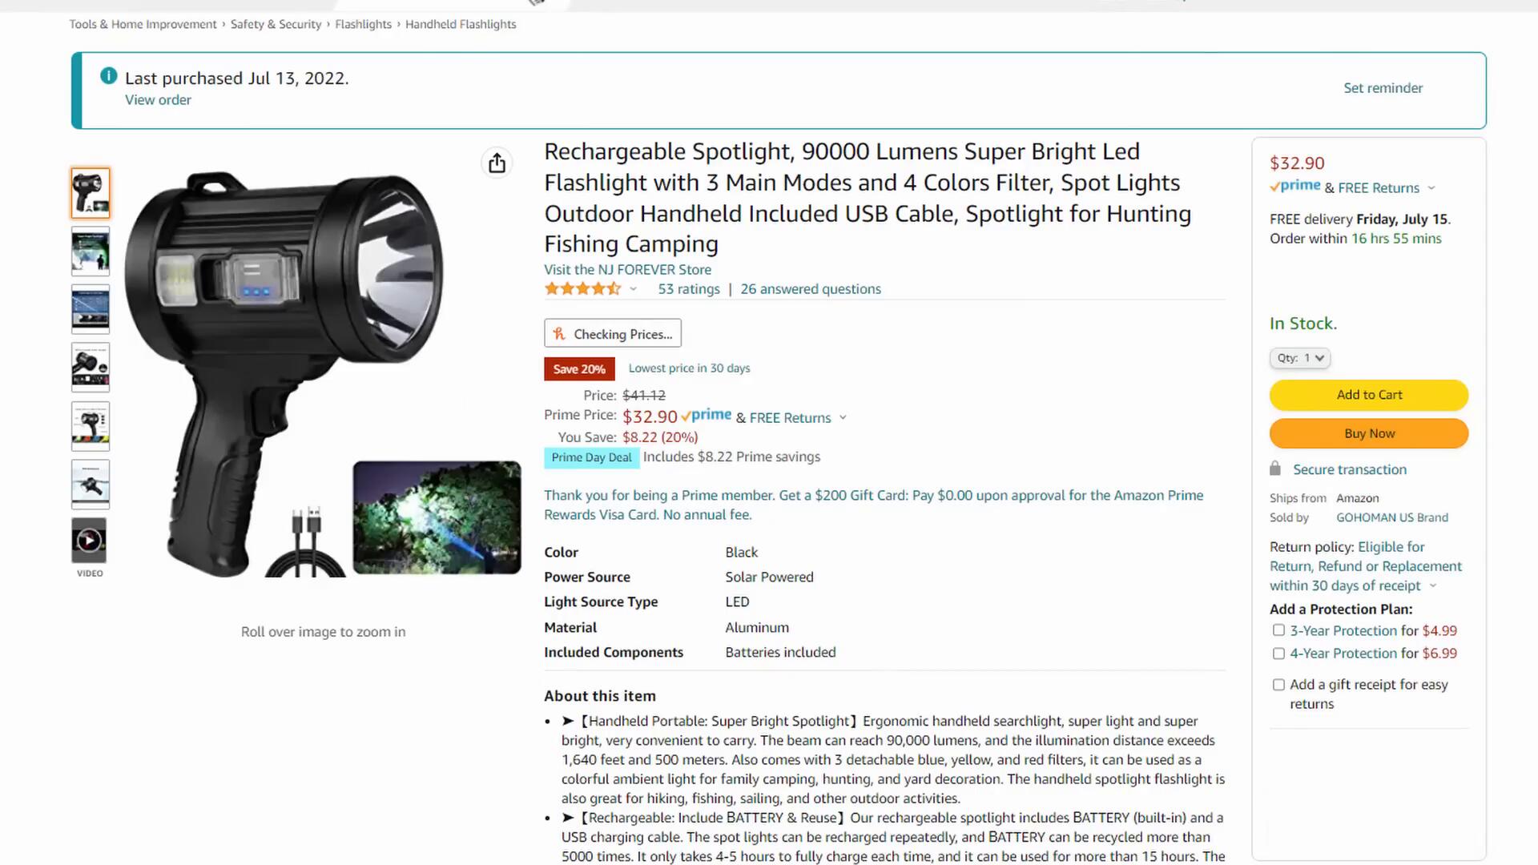Click the Checking Prices extension icon

[559, 334]
